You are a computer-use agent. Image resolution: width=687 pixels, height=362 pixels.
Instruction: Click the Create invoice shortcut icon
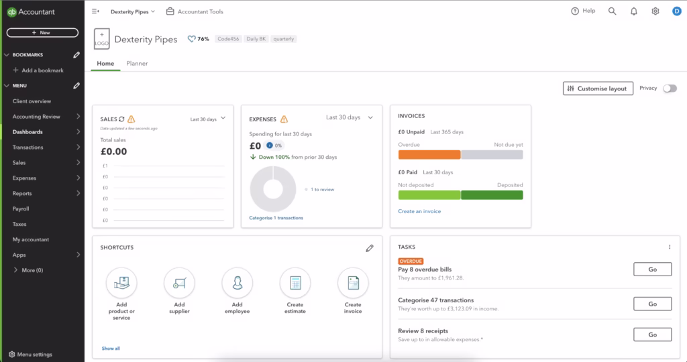[x=353, y=283]
